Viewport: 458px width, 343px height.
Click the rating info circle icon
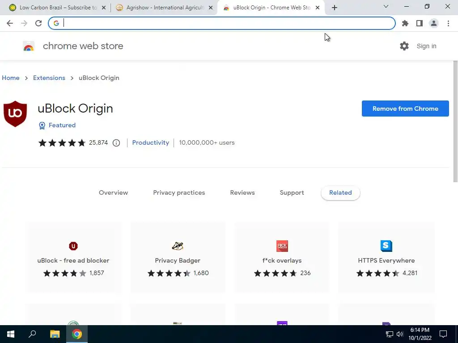point(116,143)
